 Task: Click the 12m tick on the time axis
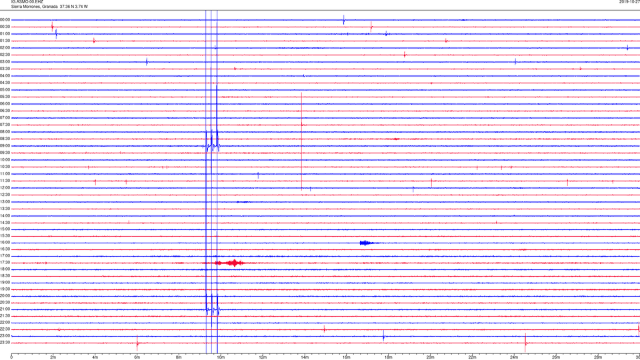pos(263,357)
